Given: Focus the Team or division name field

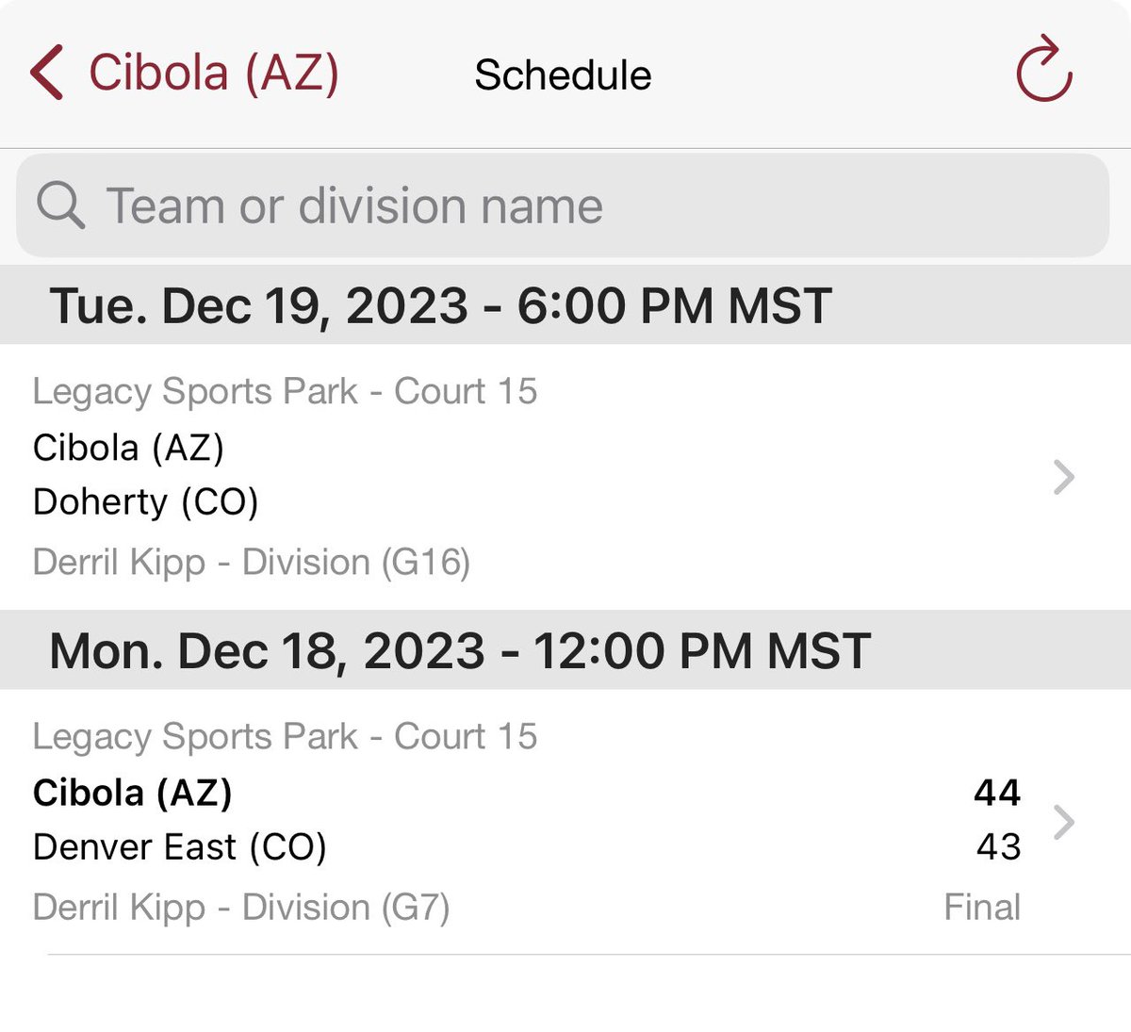Looking at the screenshot, I should click(x=563, y=205).
